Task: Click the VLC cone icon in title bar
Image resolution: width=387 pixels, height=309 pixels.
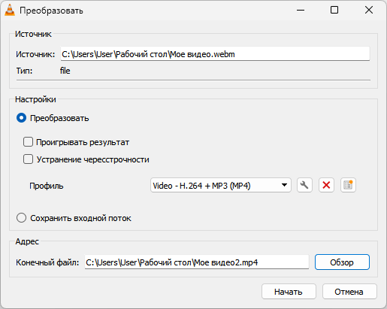Action: [10, 11]
